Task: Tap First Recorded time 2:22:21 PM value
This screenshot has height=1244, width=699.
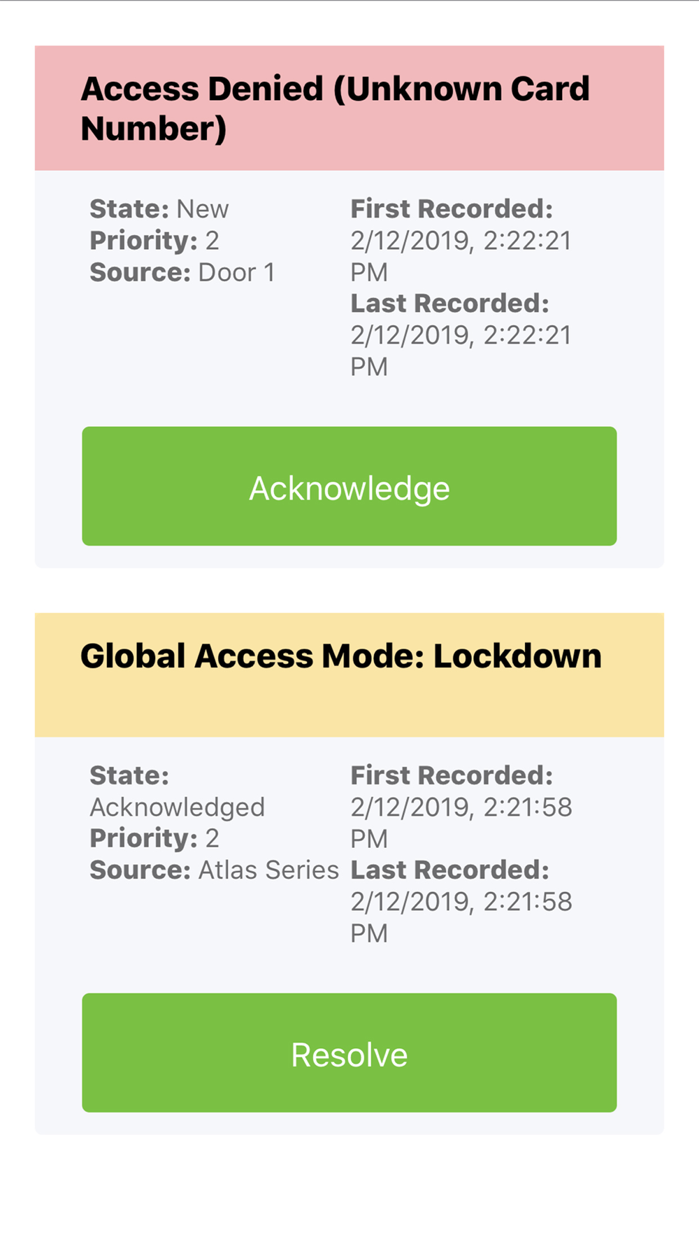Action: (x=460, y=256)
